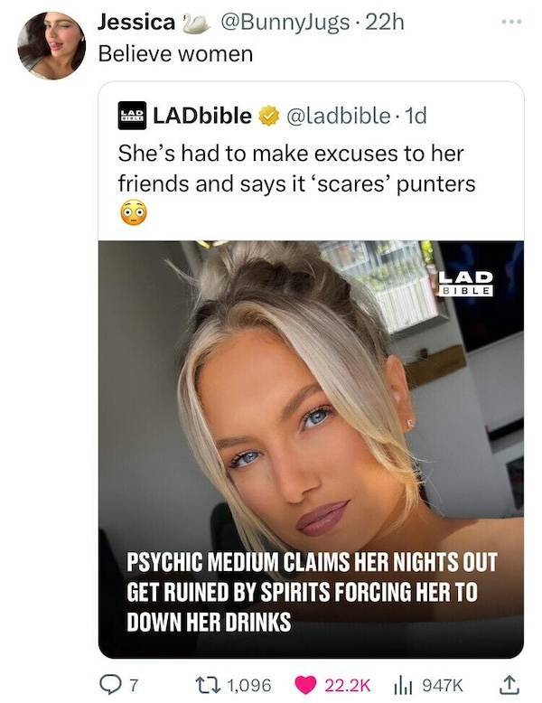This screenshot has height=703, width=542.
Task: Click the LADbible square logo avatar
Action: tap(132, 116)
